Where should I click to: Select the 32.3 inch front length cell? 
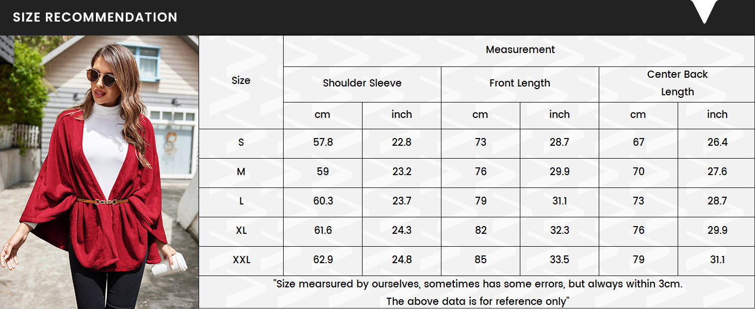(560, 231)
